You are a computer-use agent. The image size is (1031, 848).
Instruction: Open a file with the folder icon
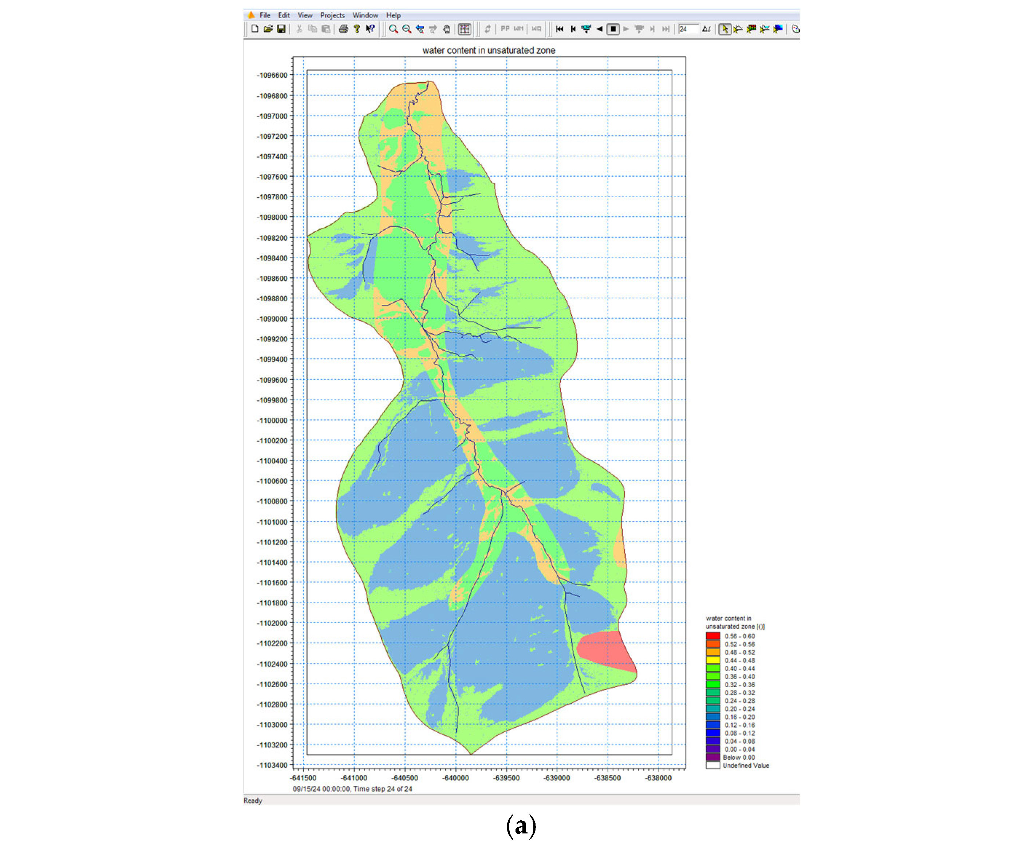pyautogui.click(x=268, y=29)
